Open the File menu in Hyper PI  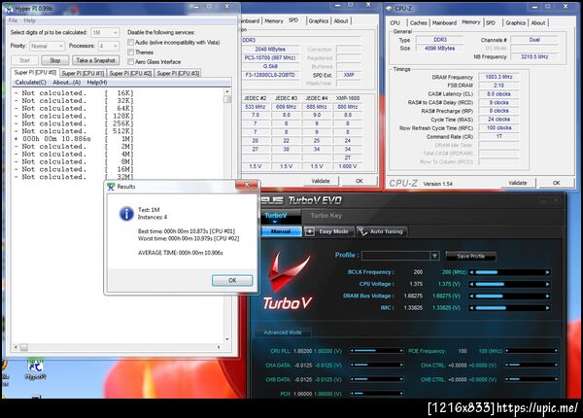tap(13, 20)
